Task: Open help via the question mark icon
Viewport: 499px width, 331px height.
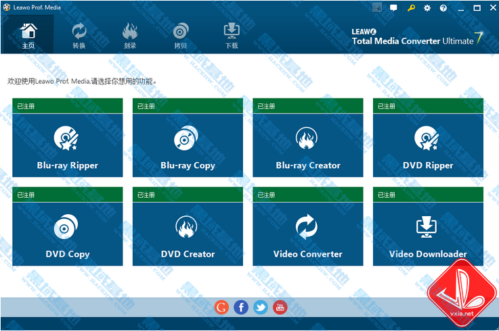Action: click(443, 8)
